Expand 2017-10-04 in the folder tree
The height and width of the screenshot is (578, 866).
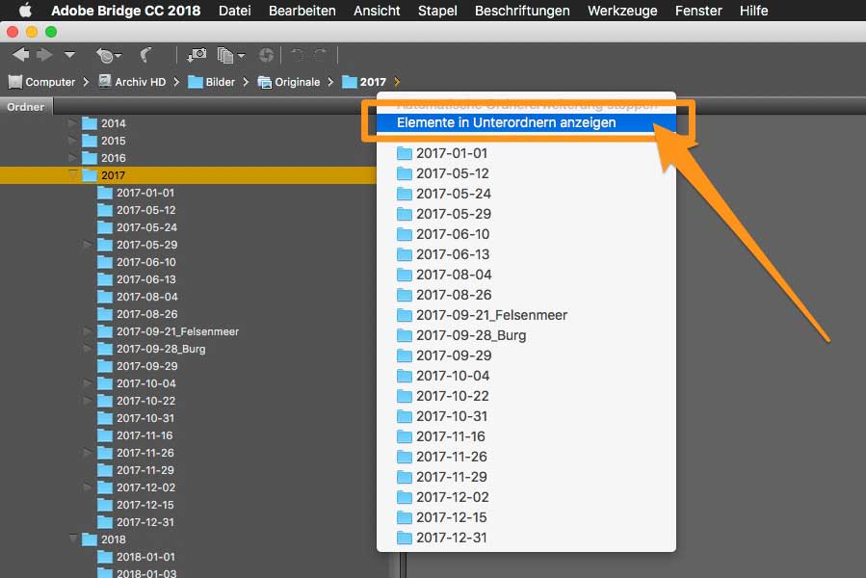(x=88, y=383)
